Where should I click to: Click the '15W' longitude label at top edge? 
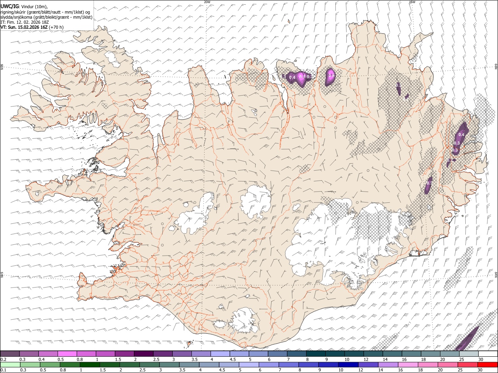(412, 2)
